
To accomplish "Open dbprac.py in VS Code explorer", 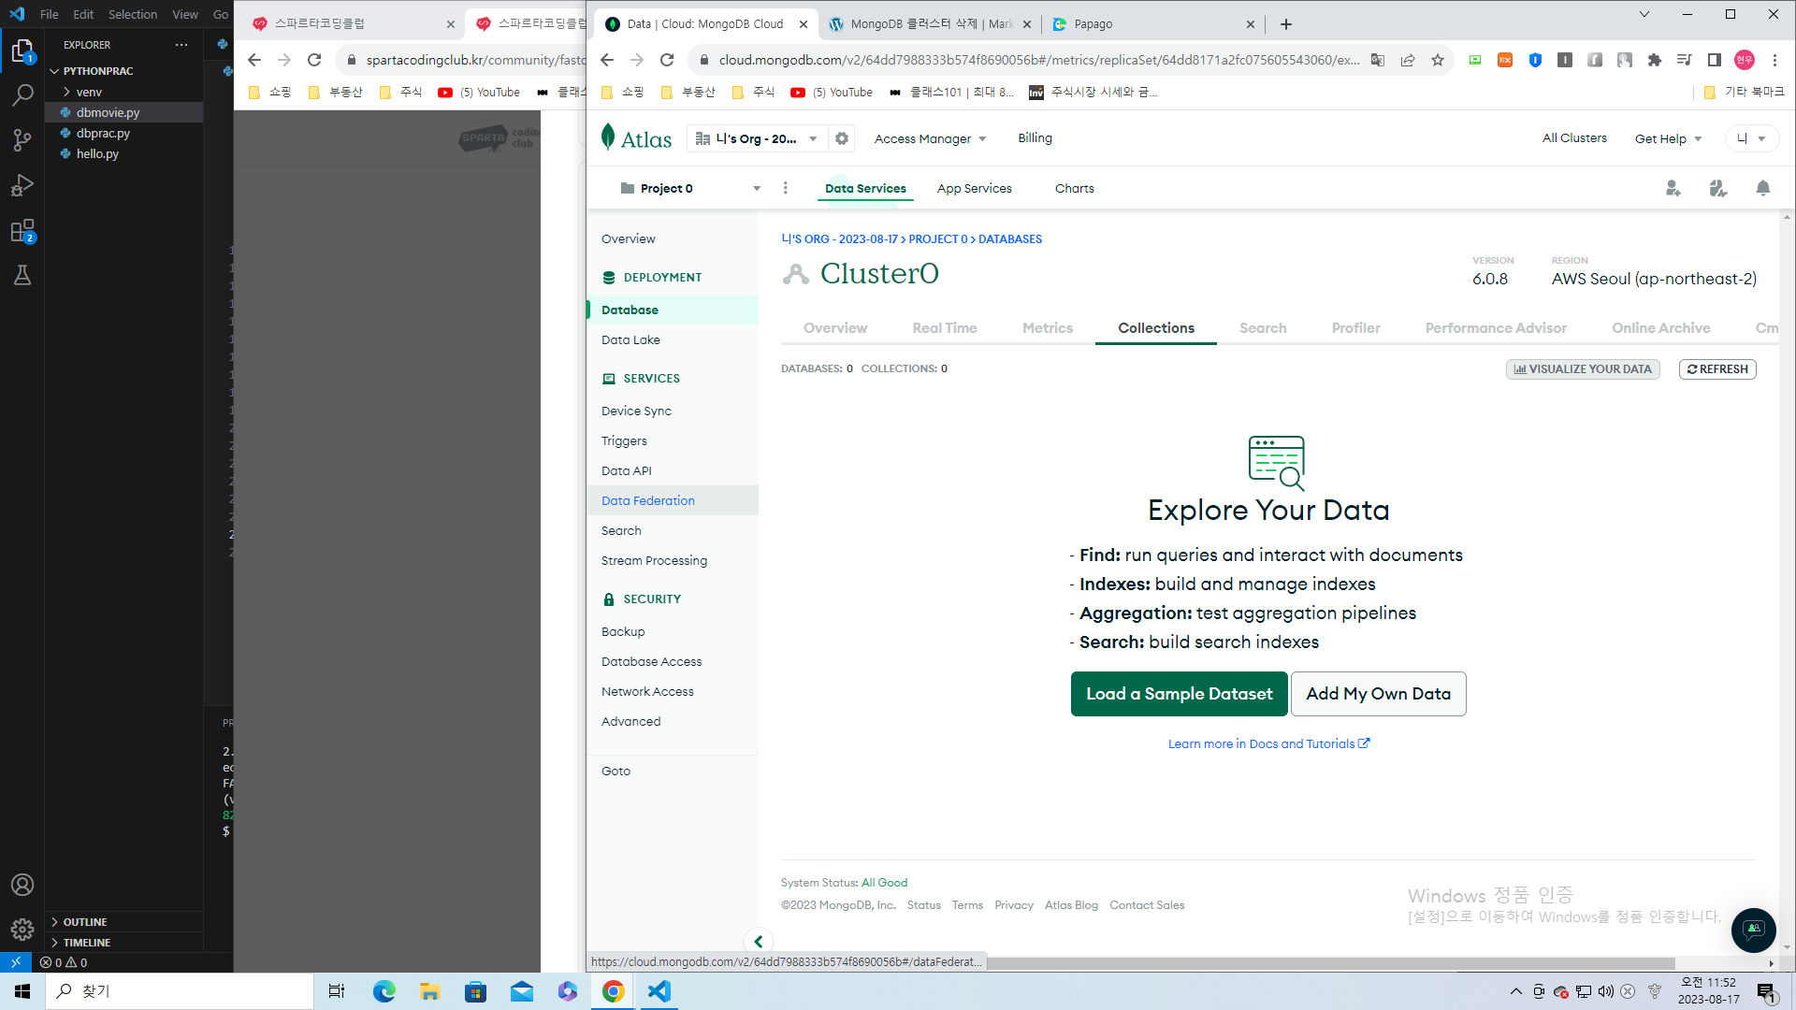I will (103, 133).
